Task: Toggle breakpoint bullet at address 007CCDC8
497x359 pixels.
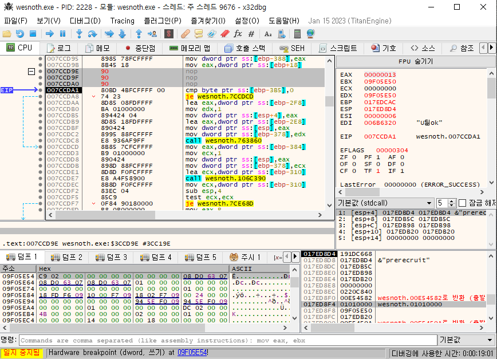Action: (x=40, y=140)
